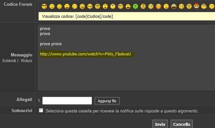Click the 'Messaggio' row label

click(x=21, y=55)
